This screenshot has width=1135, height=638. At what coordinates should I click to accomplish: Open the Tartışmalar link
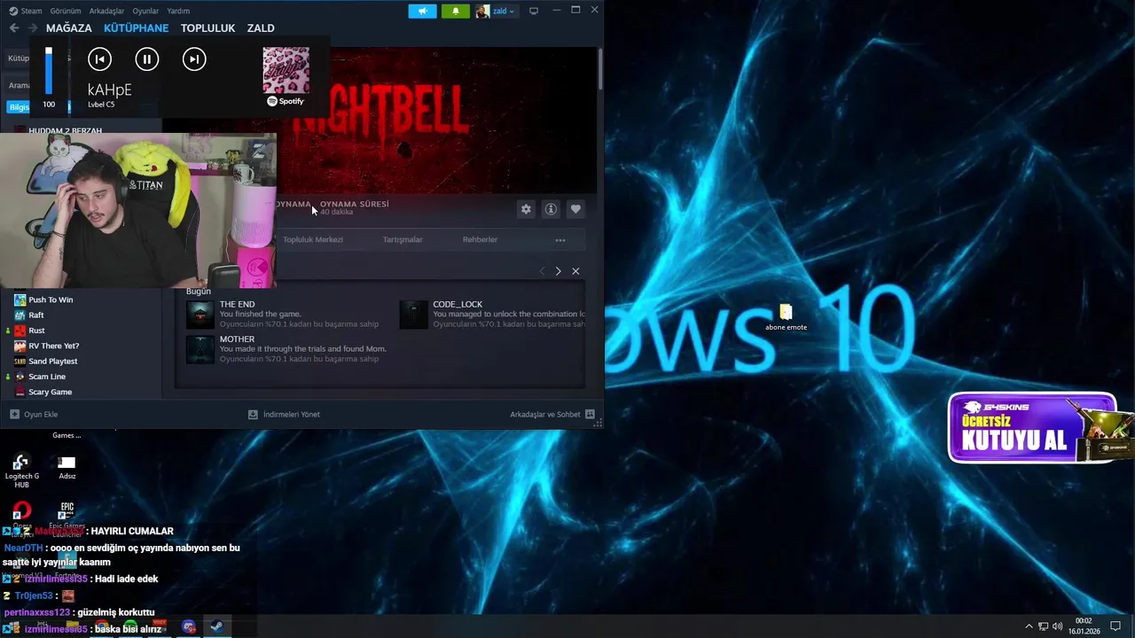[403, 239]
